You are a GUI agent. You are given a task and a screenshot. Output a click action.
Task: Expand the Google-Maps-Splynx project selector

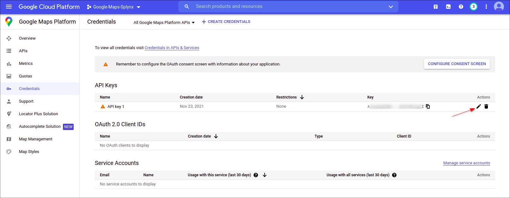tap(114, 7)
